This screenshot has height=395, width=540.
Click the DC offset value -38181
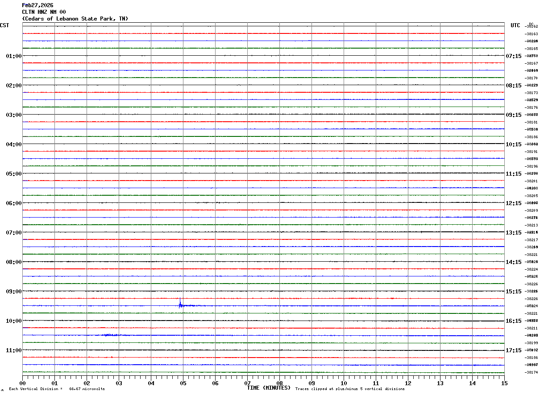coord(532,122)
